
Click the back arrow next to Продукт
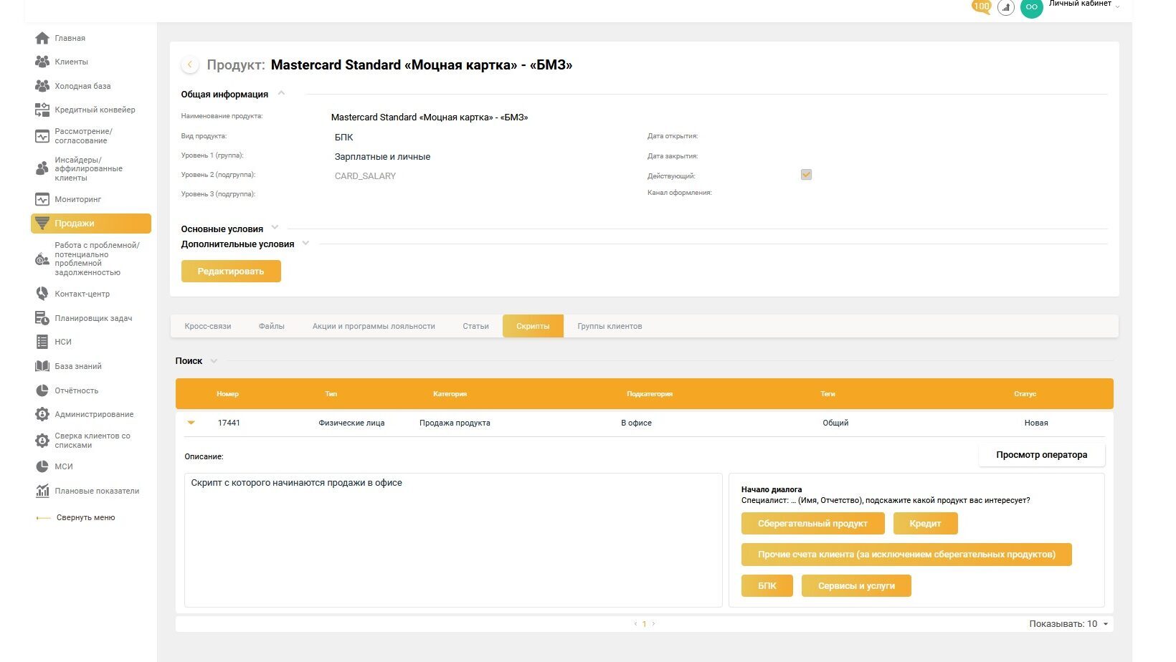click(189, 64)
